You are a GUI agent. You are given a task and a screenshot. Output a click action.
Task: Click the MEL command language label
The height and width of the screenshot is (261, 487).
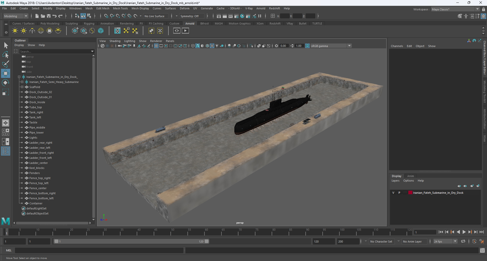pyautogui.click(x=9, y=250)
